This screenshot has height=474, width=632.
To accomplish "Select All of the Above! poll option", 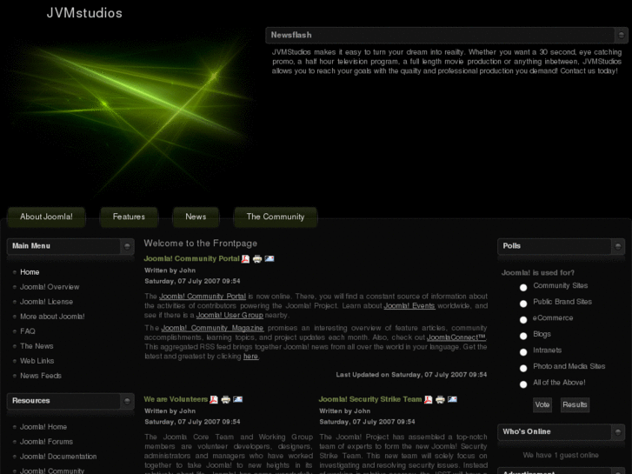I will point(523,384).
